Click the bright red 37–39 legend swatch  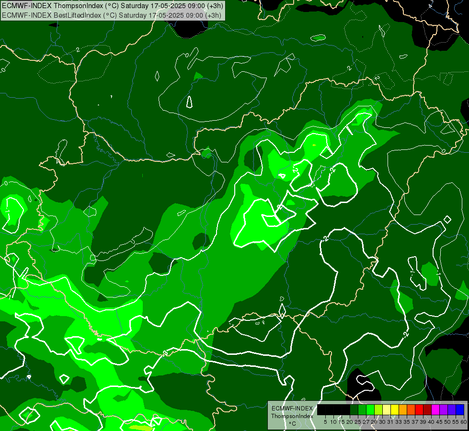click(419, 409)
